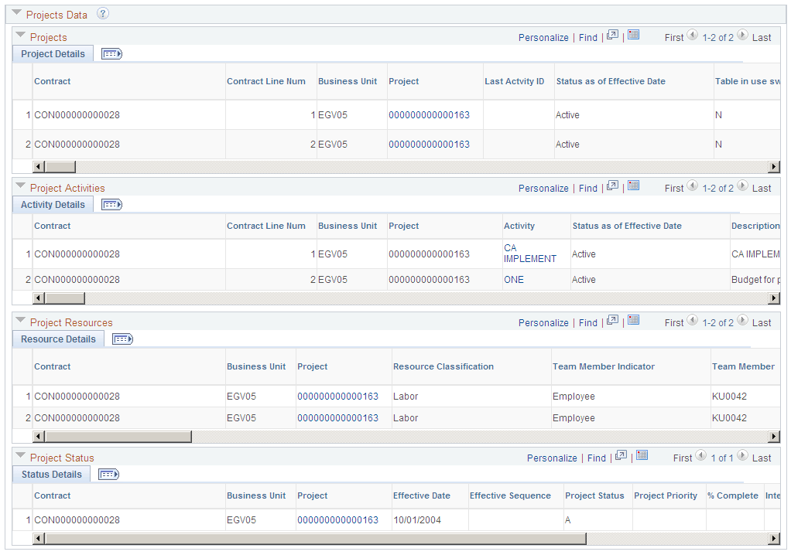
Task: Show all columns beside Status Details tab
Action: [x=108, y=474]
